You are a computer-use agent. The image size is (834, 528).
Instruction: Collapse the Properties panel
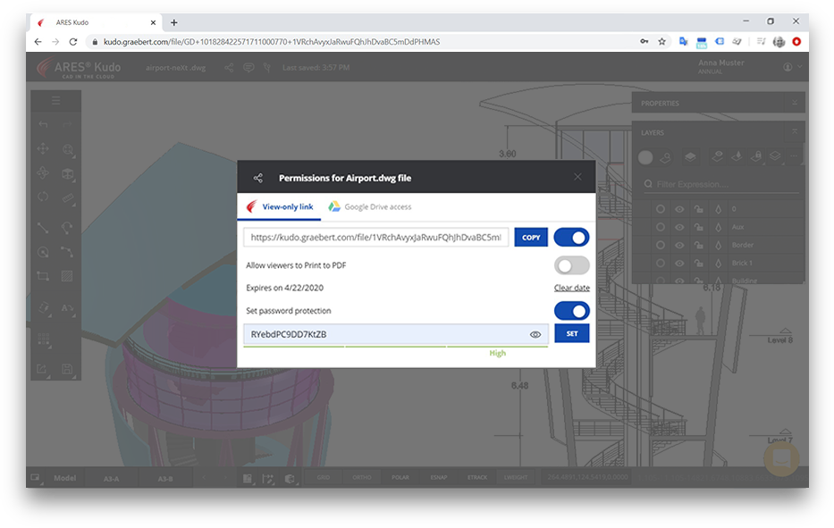[x=794, y=103]
